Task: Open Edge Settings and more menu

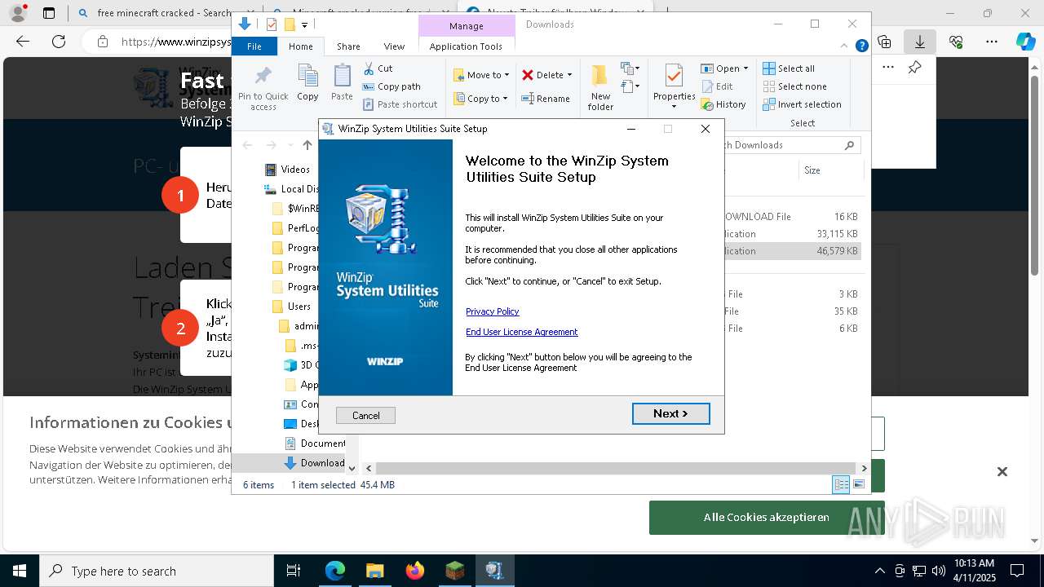Action: tap(992, 42)
